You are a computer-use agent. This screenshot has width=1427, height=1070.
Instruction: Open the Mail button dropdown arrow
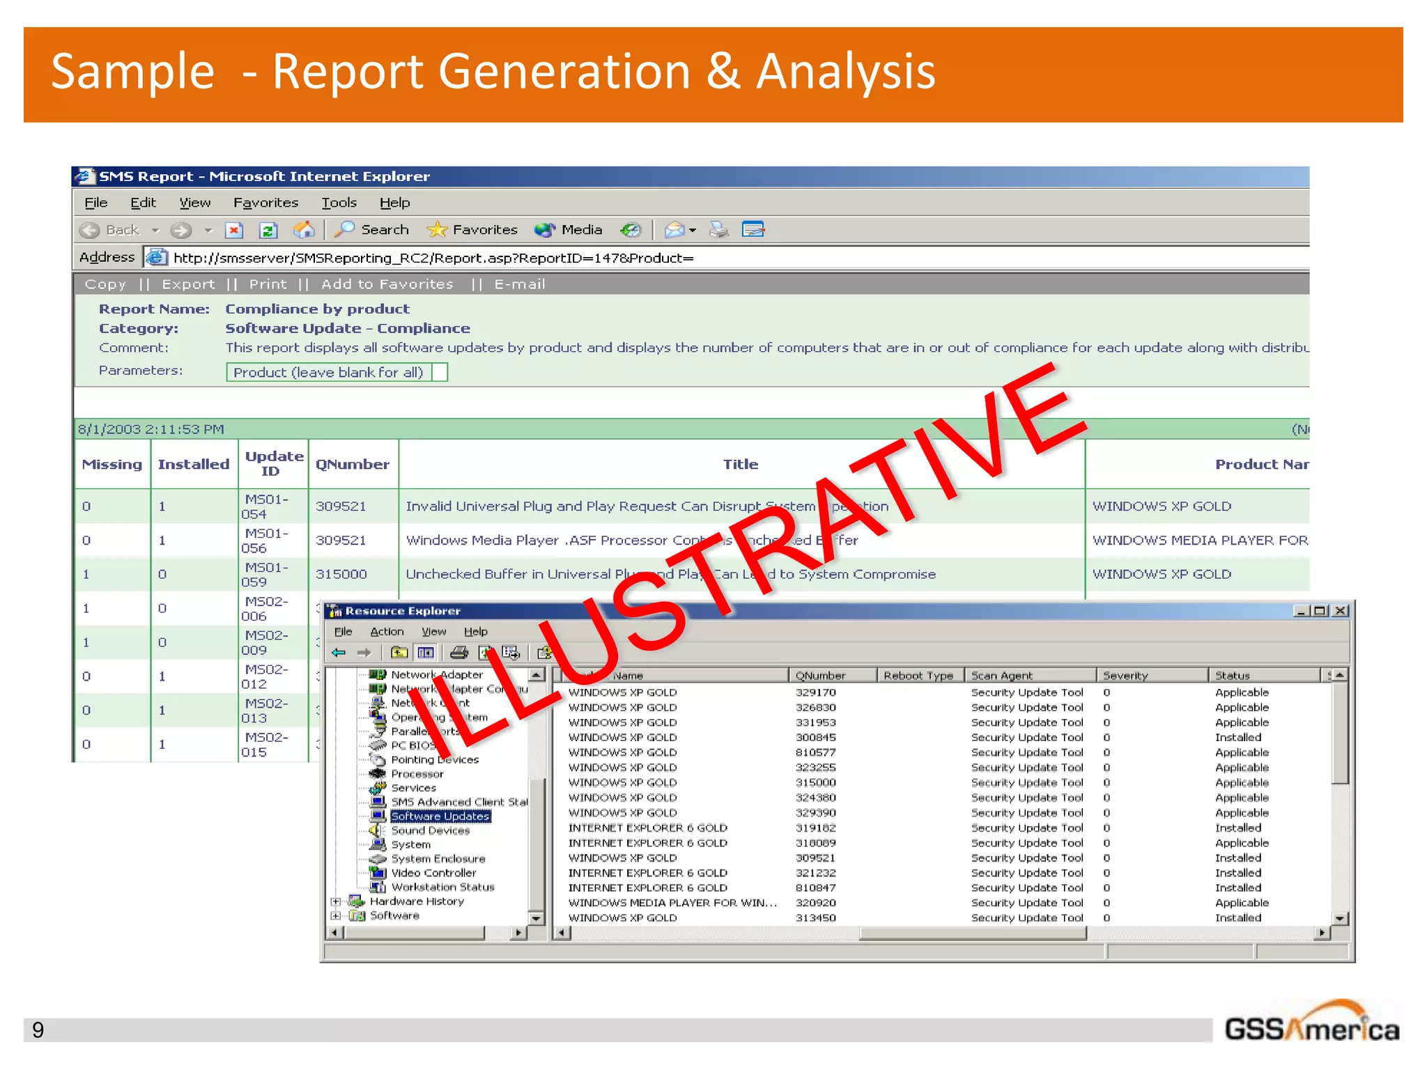pos(693,230)
